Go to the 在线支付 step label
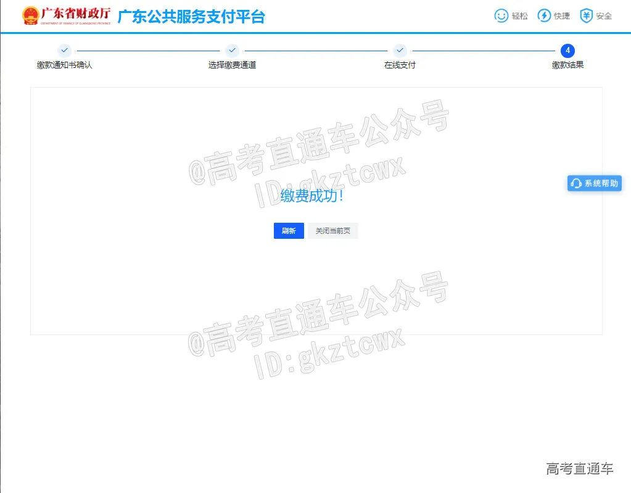The image size is (631, 493). tap(400, 65)
